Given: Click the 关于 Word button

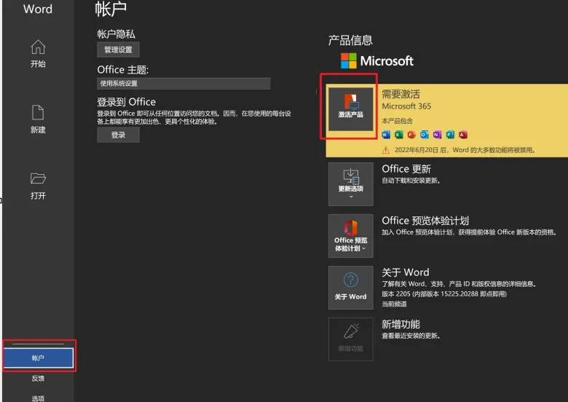Looking at the screenshot, I should (351, 288).
